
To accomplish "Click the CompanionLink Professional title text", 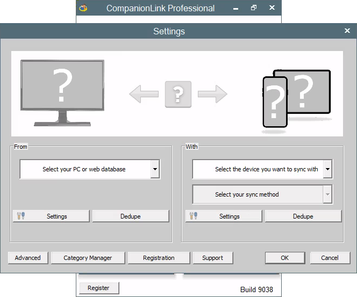I will click(x=161, y=8).
